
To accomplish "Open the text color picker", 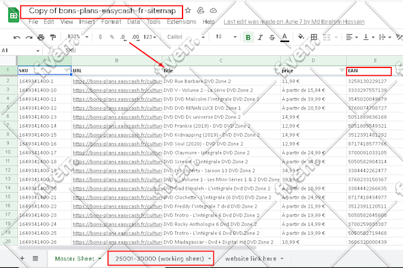I will [284, 37].
